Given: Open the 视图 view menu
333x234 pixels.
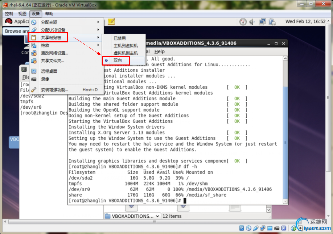Looking at the screenshot, I should 22,13.
